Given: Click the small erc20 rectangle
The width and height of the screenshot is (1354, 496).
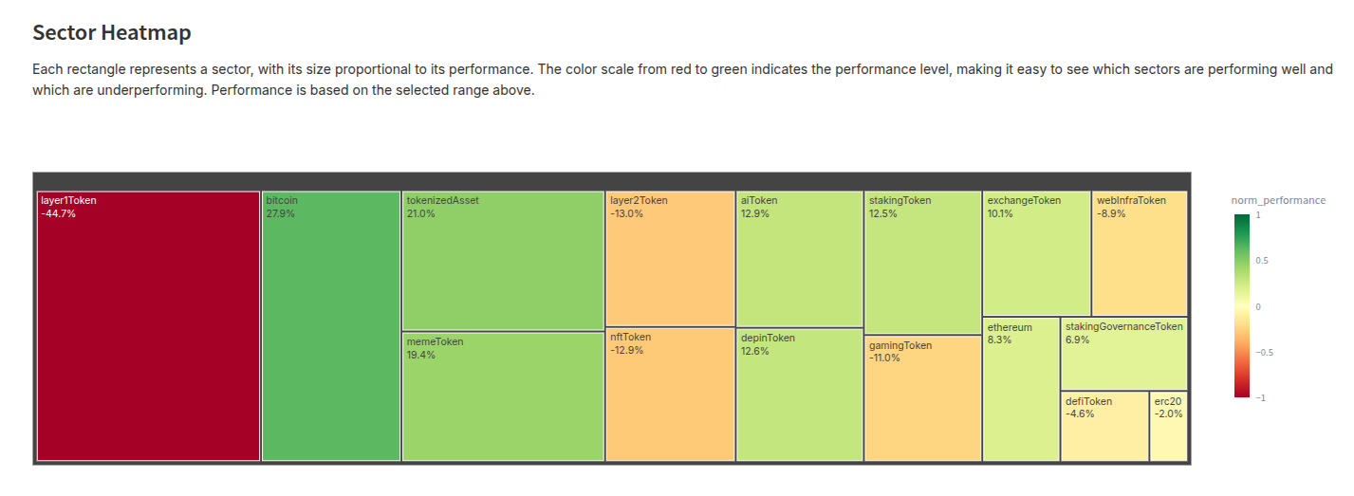Looking at the screenshot, I should [1168, 427].
